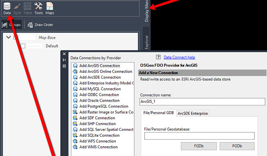This screenshot has height=156, width=267.
Task: Open the Maps icon
Action: click(x=50, y=8)
